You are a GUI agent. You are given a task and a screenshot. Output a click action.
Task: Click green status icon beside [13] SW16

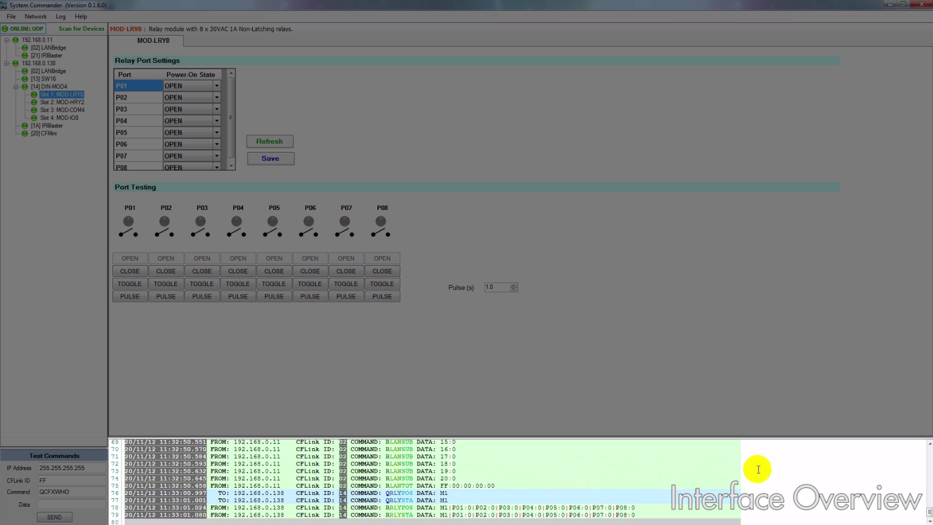point(24,79)
